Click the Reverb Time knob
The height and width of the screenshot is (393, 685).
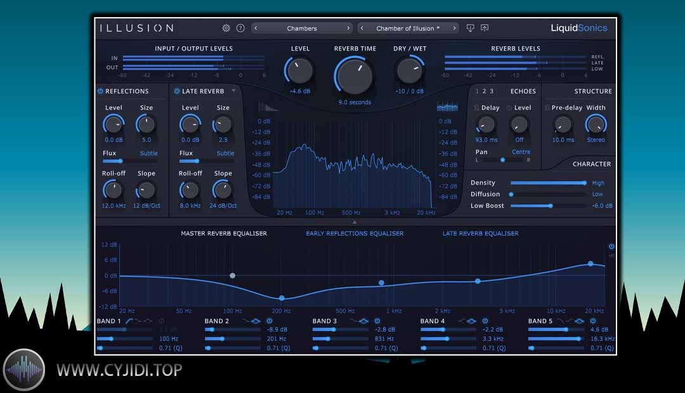pos(354,75)
